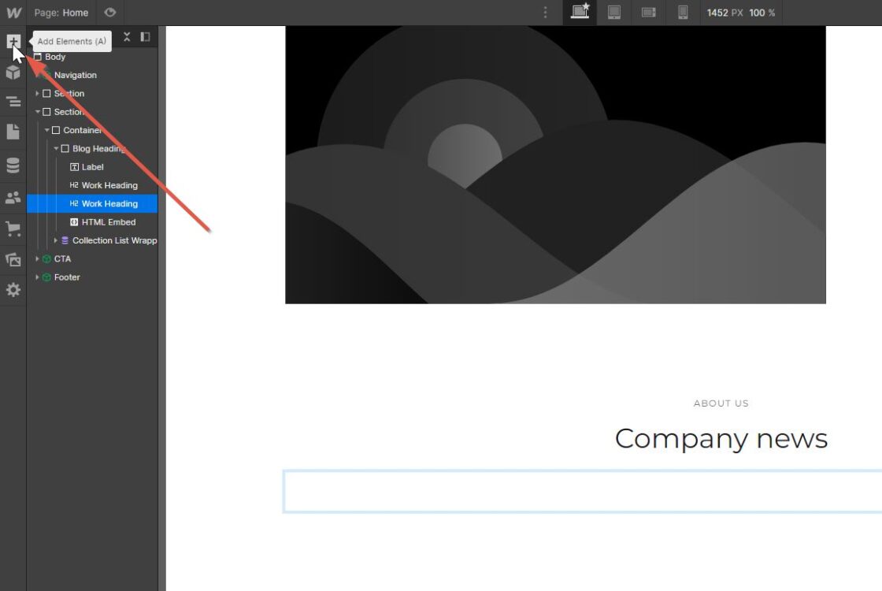Open the Page: Home selector
Viewport: 882px width, 591px height.
tap(61, 13)
